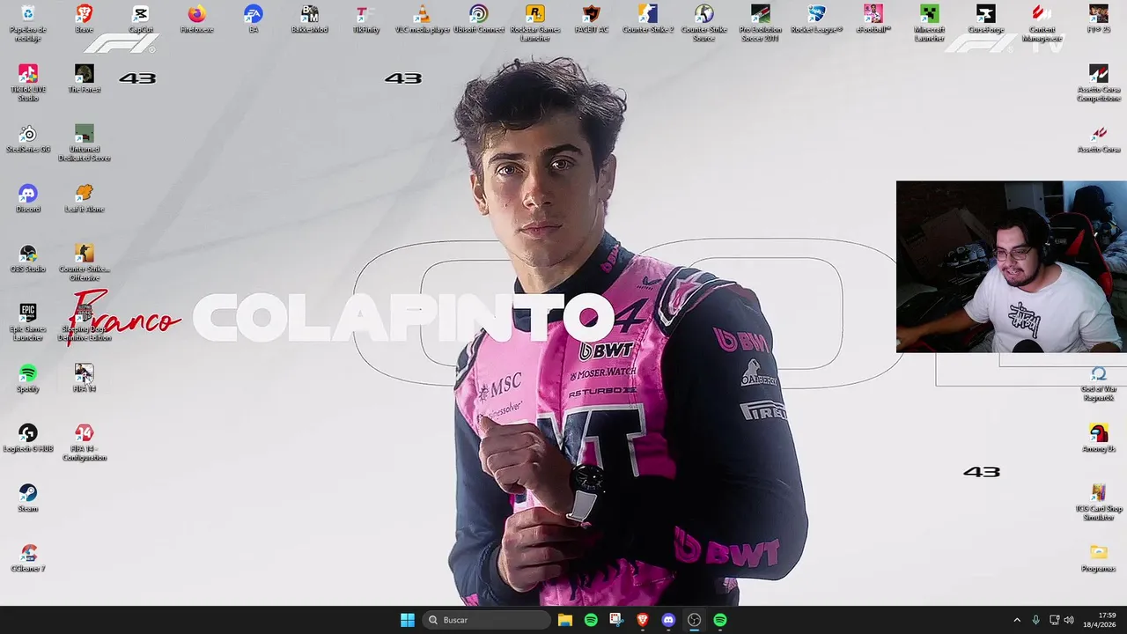Select the F1 25 desktop shortcut
1127x634 pixels.
[x=1098, y=18]
